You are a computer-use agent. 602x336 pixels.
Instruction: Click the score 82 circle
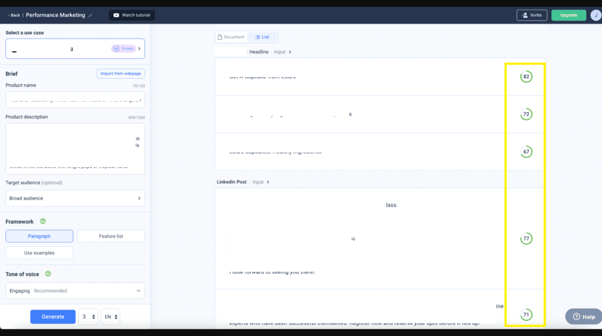point(526,77)
